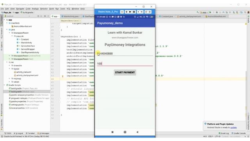250x141 pixels.
Task: Select StartPaymentActivity in project tree
Action: tap(30, 52)
